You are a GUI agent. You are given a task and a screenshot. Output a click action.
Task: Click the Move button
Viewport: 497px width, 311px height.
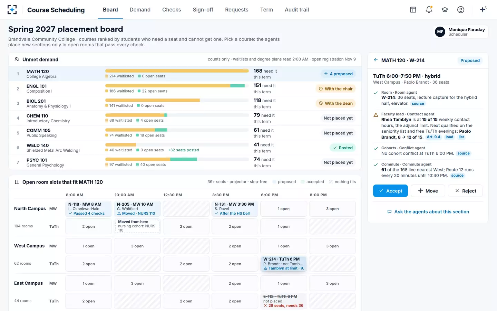coord(428,191)
